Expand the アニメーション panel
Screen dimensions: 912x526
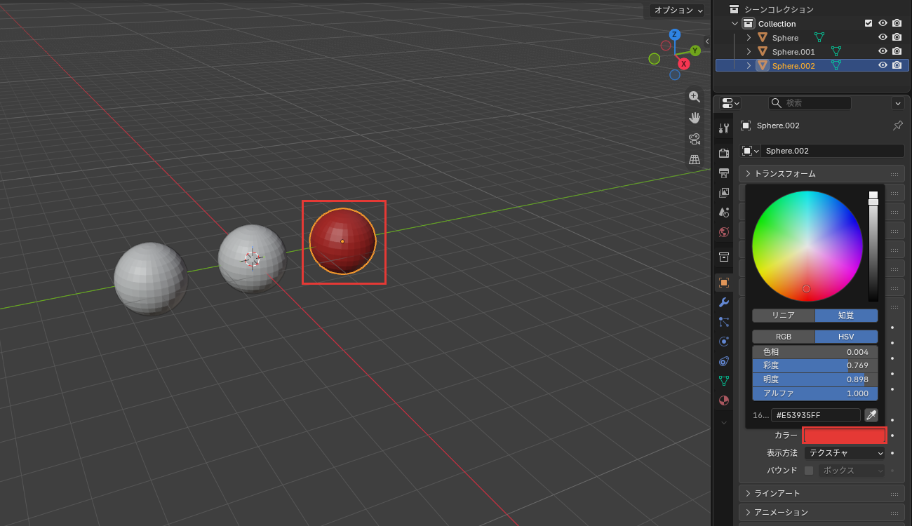822,513
